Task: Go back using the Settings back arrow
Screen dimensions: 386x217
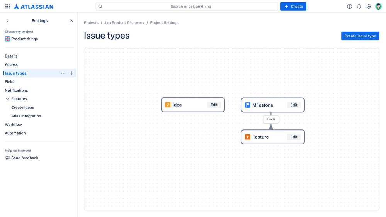Action: click(x=7, y=21)
